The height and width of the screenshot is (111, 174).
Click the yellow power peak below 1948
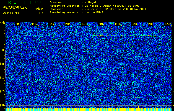click(x=138, y=107)
